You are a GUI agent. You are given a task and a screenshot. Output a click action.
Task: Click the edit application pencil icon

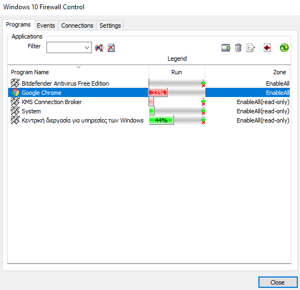[x=251, y=48]
